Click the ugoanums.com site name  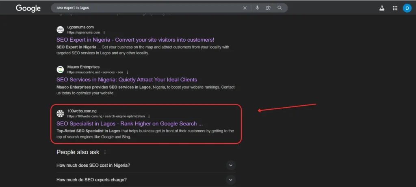click(80, 27)
